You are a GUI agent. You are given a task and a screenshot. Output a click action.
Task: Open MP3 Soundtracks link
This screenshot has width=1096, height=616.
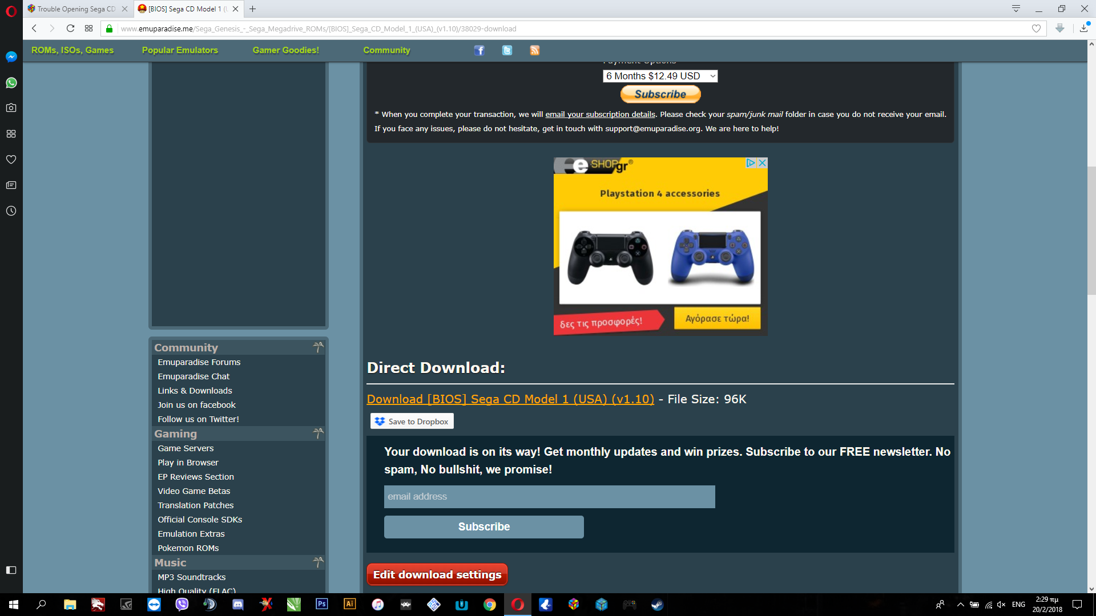coord(192,577)
